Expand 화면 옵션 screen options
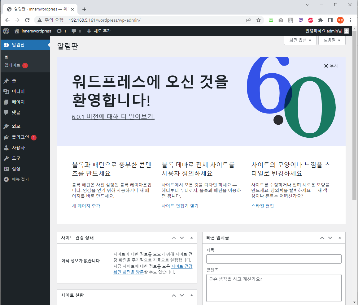Image resolution: width=358 pixels, height=305 pixels. (x=300, y=41)
